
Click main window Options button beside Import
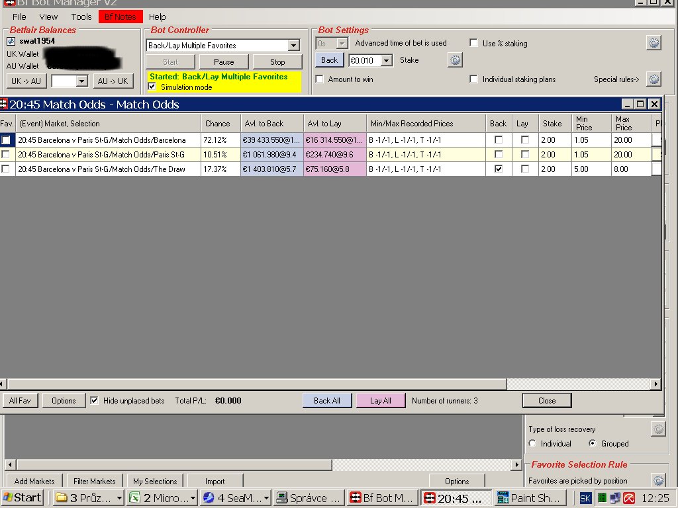(x=457, y=481)
